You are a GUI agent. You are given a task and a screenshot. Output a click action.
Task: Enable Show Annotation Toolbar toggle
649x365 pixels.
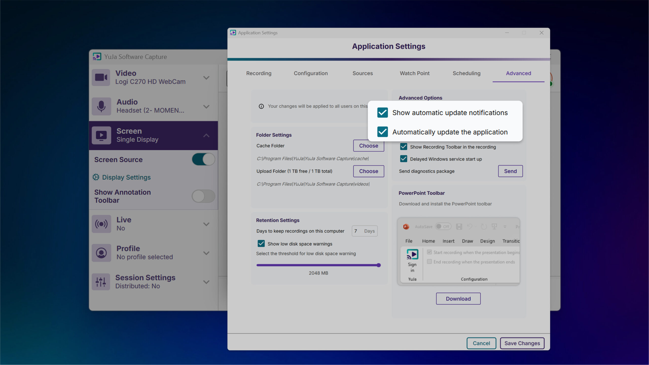(x=203, y=196)
